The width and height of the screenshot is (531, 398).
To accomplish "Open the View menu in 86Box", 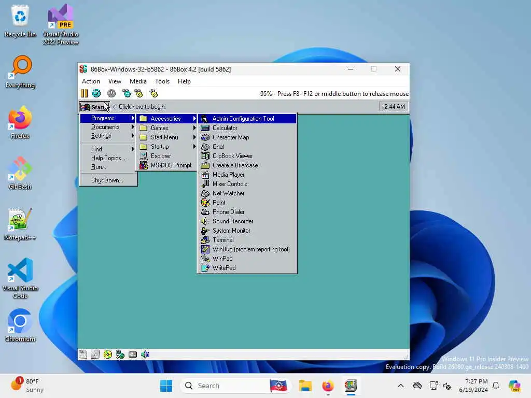I will [x=115, y=81].
